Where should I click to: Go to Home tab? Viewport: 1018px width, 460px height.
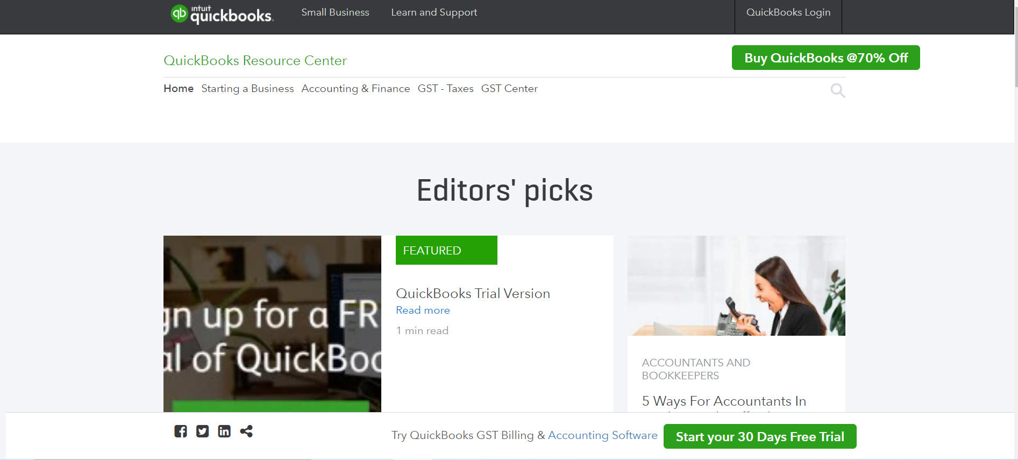tap(179, 88)
